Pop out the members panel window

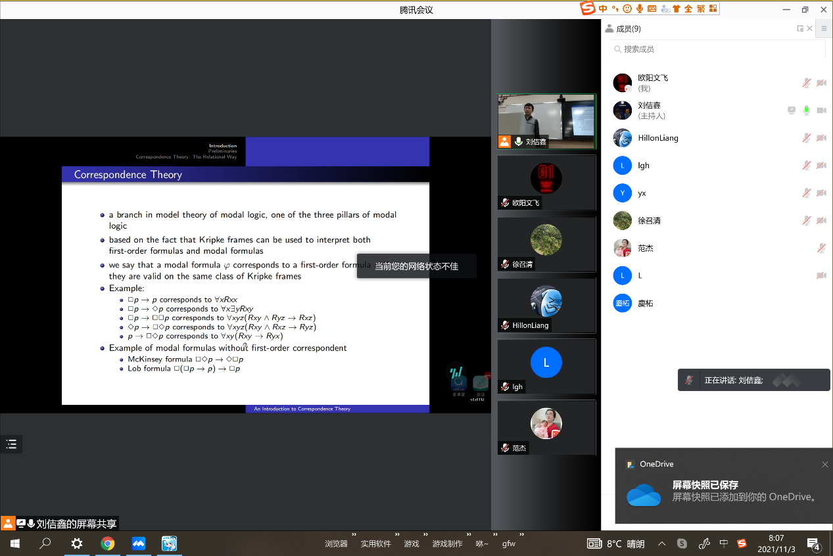[x=800, y=29]
